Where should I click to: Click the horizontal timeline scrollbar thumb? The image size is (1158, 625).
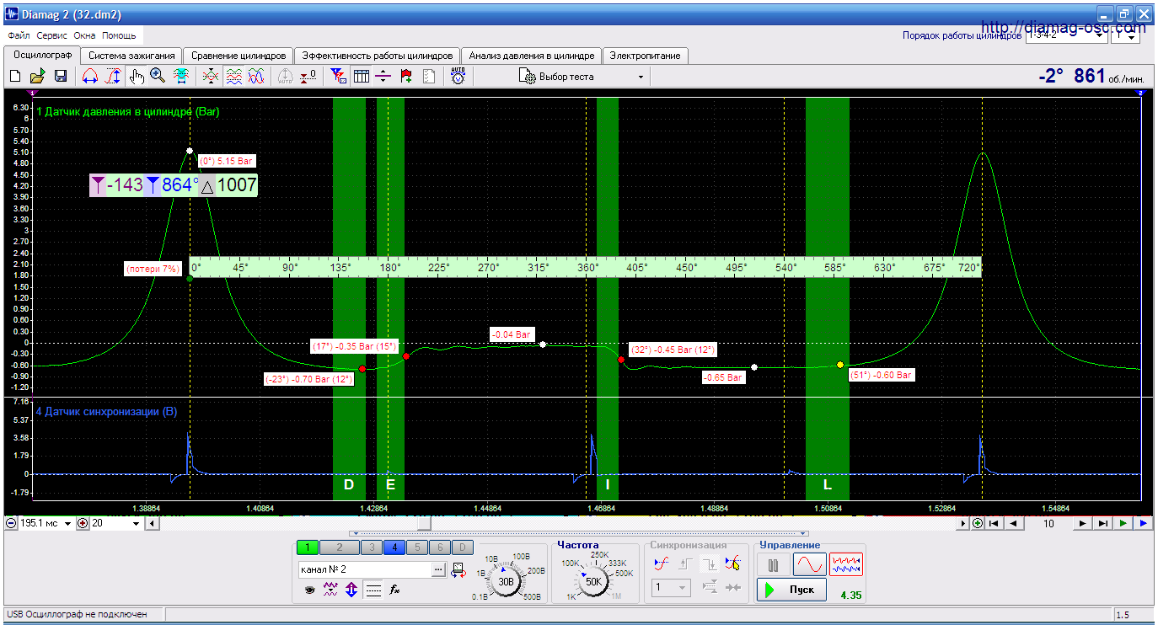(x=425, y=523)
